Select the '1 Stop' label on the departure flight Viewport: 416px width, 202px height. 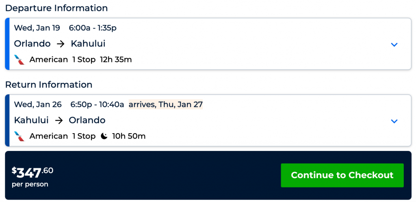[84, 60]
